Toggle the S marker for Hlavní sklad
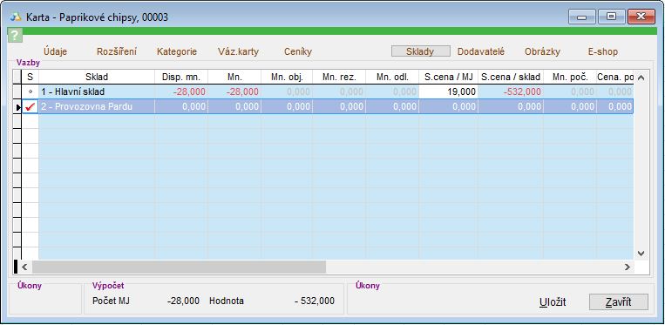 coord(30,91)
